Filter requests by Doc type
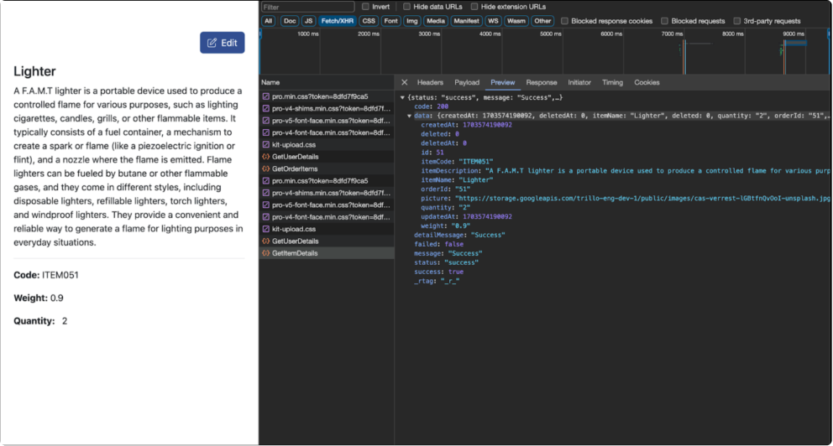This screenshot has height=446, width=833. click(x=290, y=21)
